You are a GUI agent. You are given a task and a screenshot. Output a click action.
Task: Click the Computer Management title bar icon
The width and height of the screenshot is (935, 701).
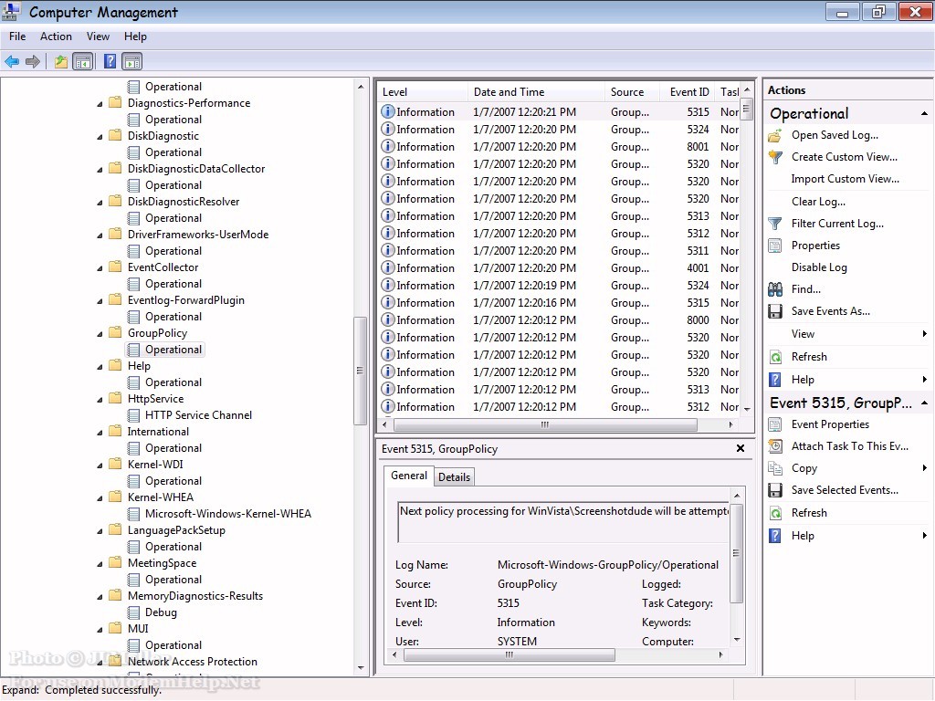[x=11, y=12]
